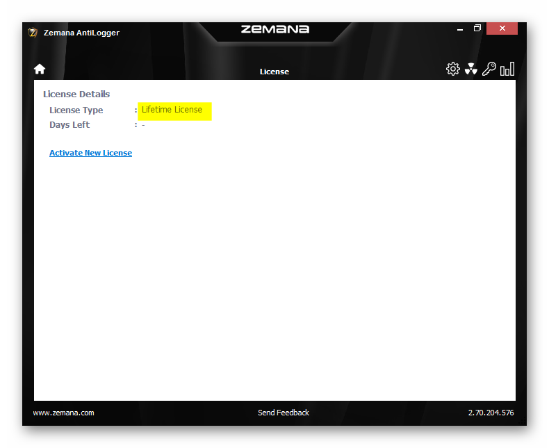Screen dimensions: 549x448
Task: Click Send Feedback link
Action: pyautogui.click(x=284, y=413)
